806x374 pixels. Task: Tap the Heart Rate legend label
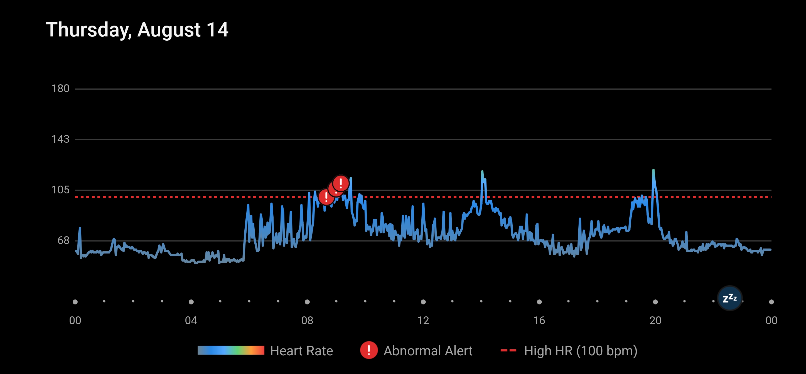301,351
